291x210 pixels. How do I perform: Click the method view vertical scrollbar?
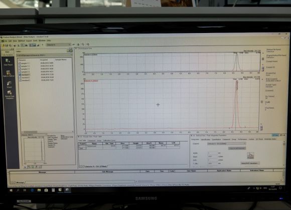click(284, 153)
